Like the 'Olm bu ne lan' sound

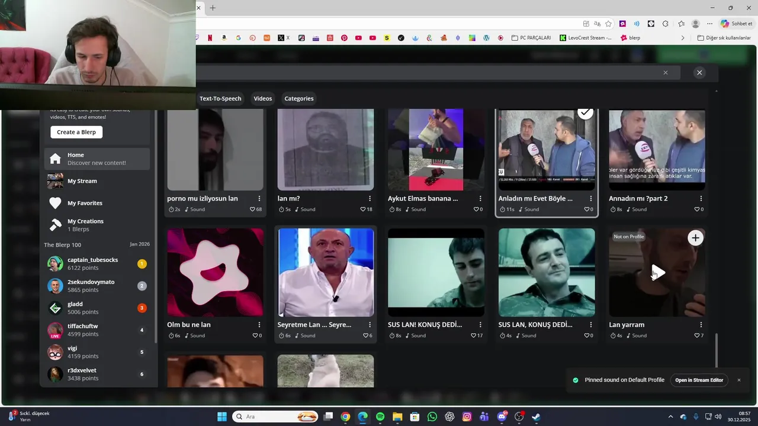click(255, 335)
